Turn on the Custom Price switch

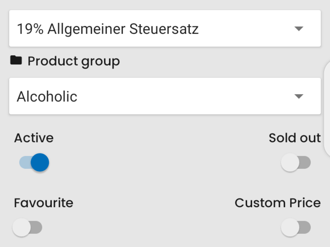click(x=296, y=227)
